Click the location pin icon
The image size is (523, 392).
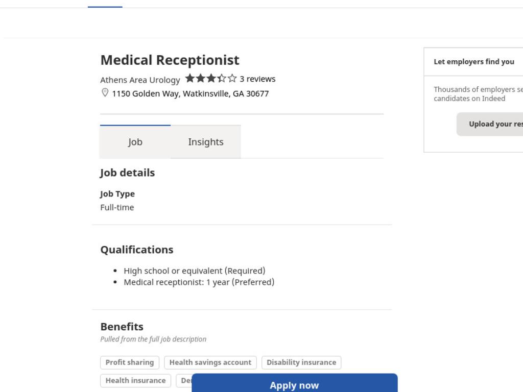[105, 93]
